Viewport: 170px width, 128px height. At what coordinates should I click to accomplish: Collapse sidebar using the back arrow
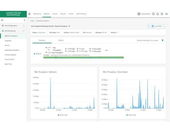25,20
